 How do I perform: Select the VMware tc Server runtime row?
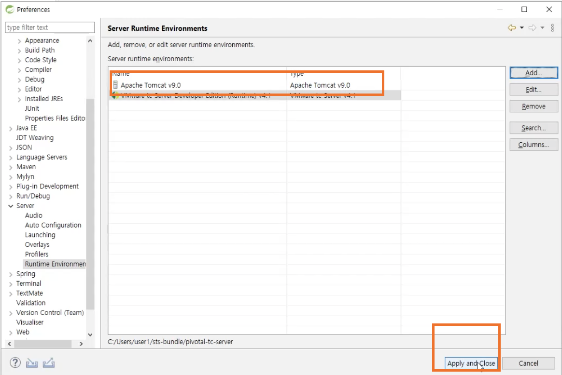coord(254,95)
